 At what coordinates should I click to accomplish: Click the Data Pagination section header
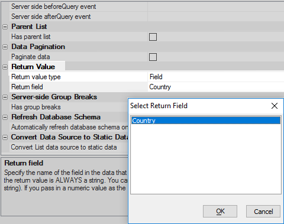coord(38,47)
